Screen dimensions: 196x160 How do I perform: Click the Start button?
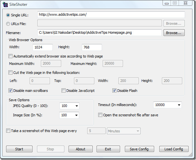(19, 149)
